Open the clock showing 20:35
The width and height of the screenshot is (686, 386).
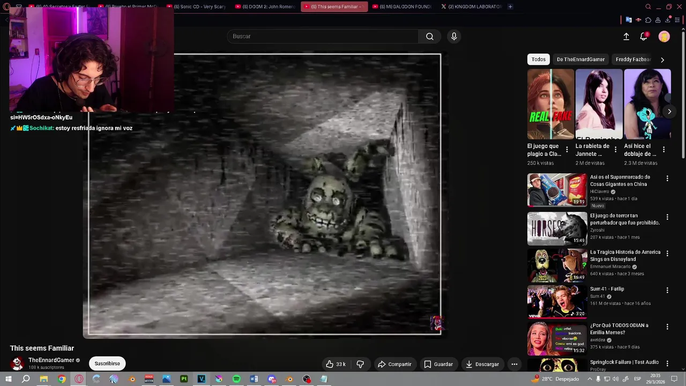pos(655,379)
